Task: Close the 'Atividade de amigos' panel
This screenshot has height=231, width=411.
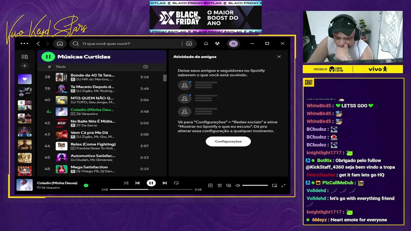Action: click(279, 57)
